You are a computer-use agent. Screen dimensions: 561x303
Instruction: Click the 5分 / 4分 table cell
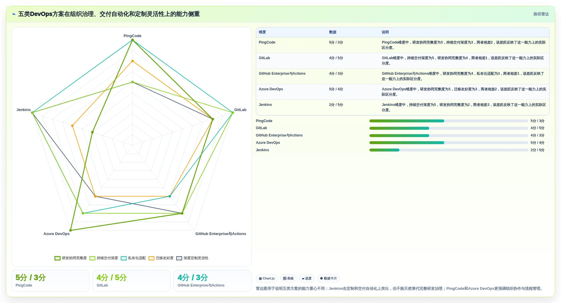336,89
